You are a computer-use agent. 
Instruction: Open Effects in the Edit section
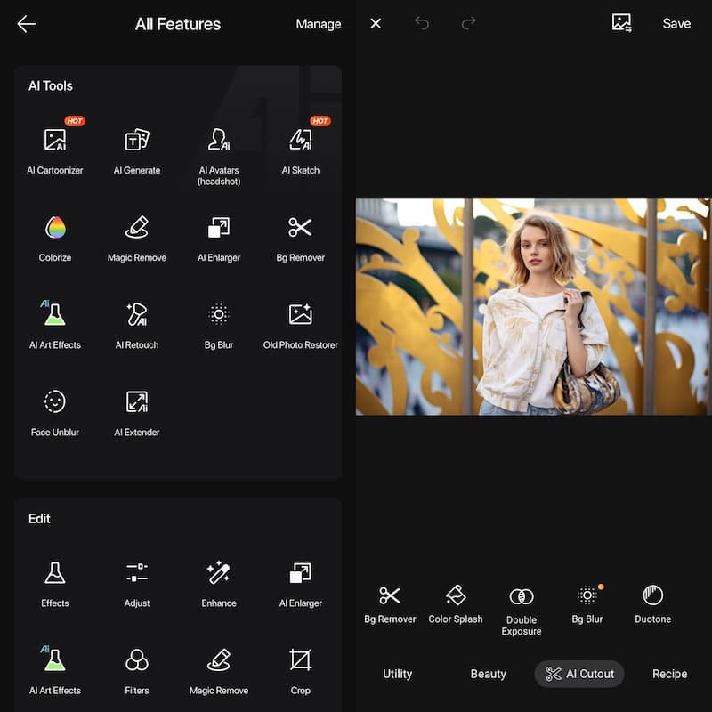(55, 585)
